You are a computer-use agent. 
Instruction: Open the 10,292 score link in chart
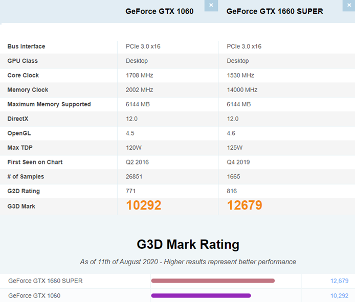339,296
